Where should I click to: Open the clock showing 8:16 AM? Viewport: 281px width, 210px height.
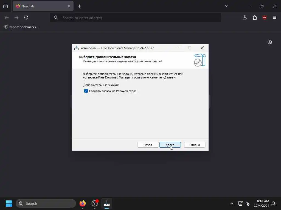pyautogui.click(x=262, y=203)
